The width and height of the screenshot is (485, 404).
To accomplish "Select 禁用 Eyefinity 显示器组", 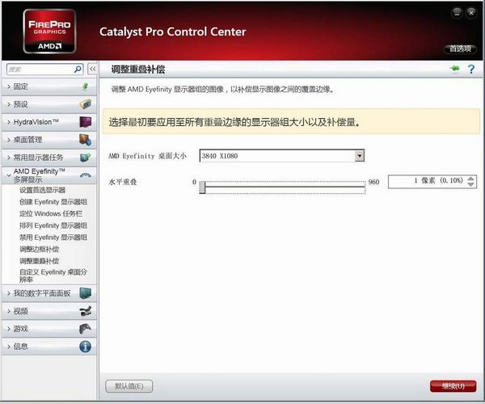I will [x=53, y=238].
